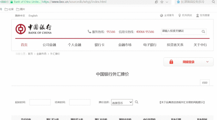Image resolution: width=217 pixels, height=120 pixels.
Task: Click the 网银登录 login button
Action: (x=188, y=62)
